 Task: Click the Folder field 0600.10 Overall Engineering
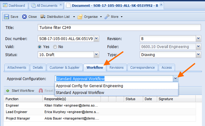(x=168, y=47)
